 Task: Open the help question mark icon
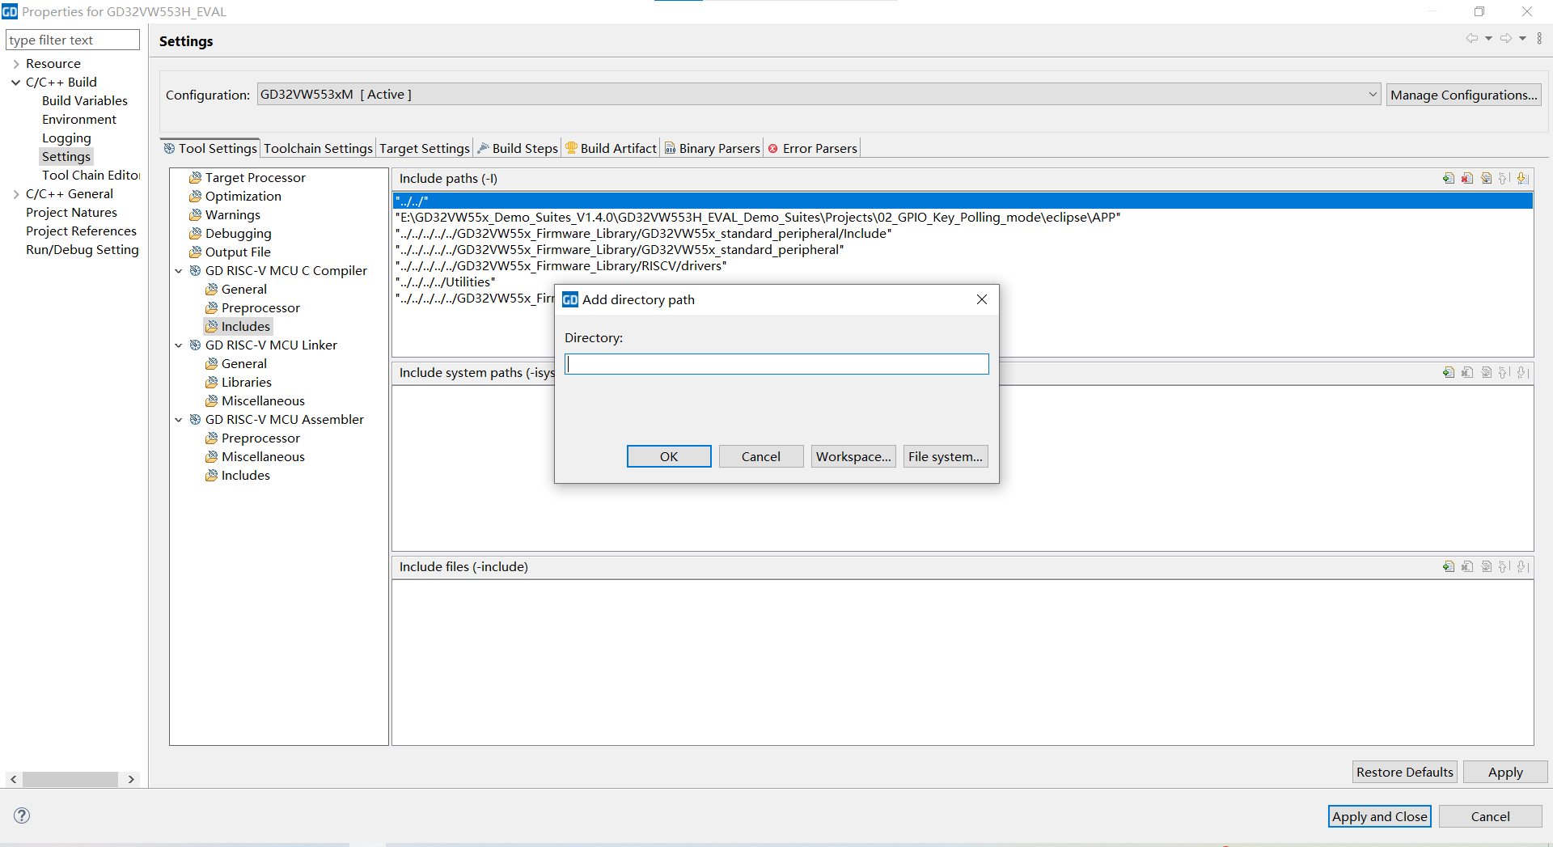tap(22, 815)
